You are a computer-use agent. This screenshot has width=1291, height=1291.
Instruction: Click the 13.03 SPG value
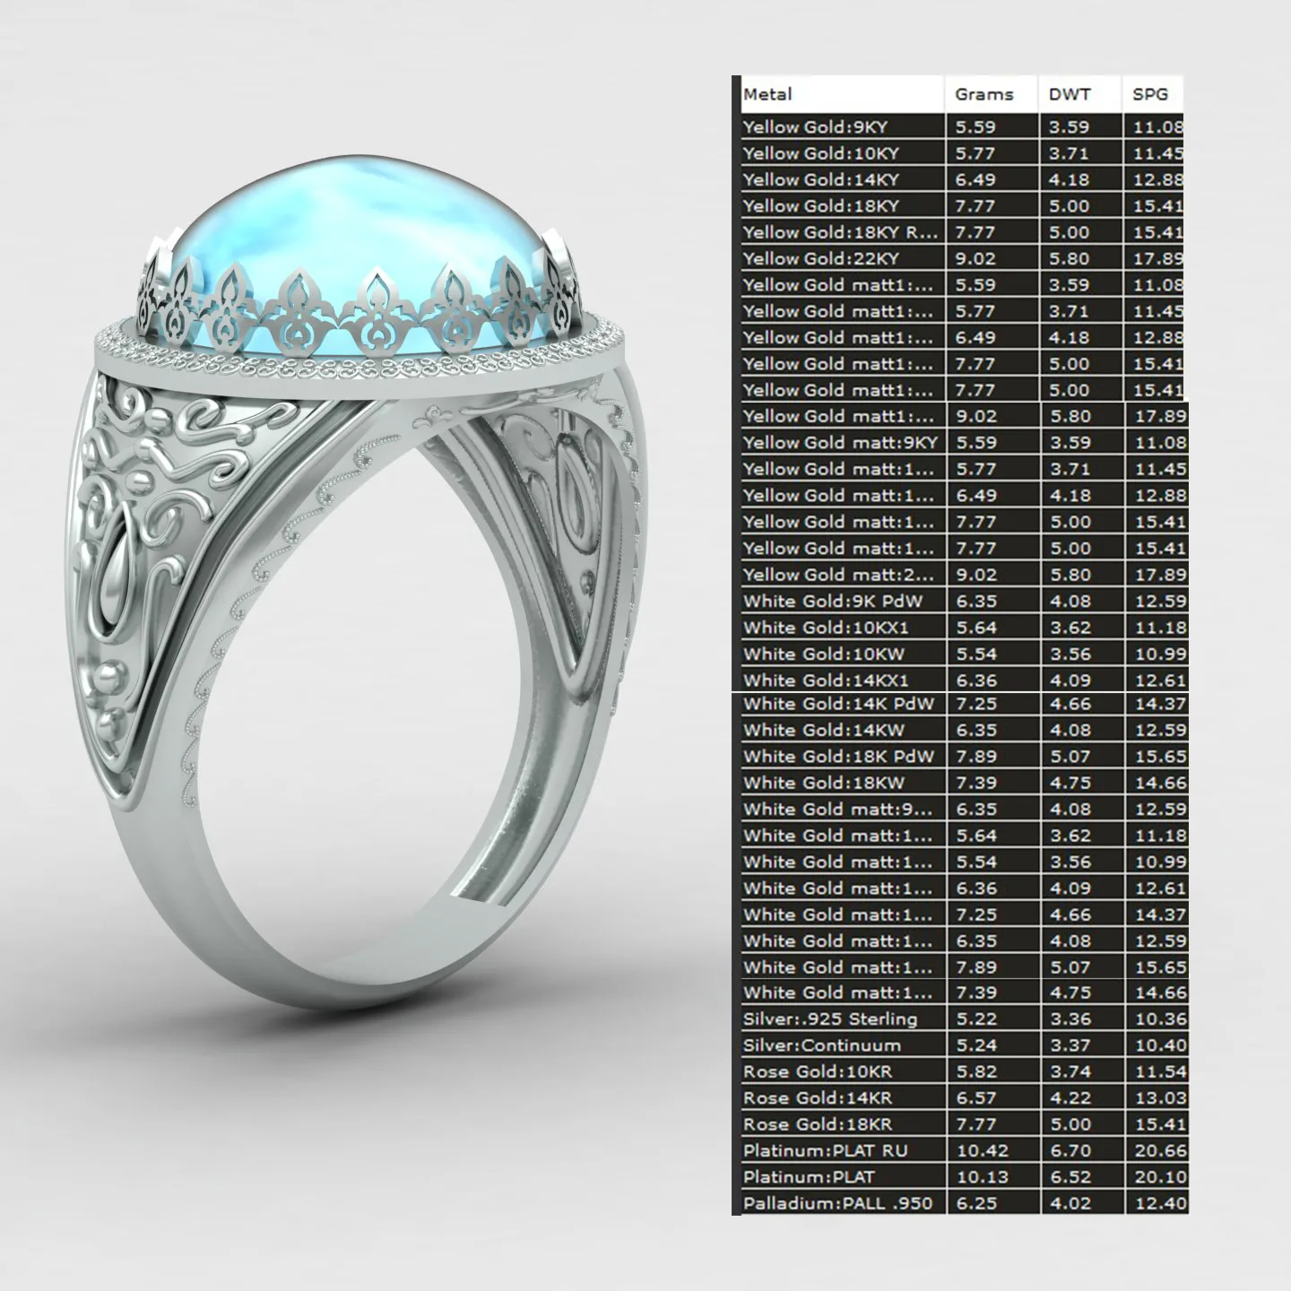(1160, 1098)
